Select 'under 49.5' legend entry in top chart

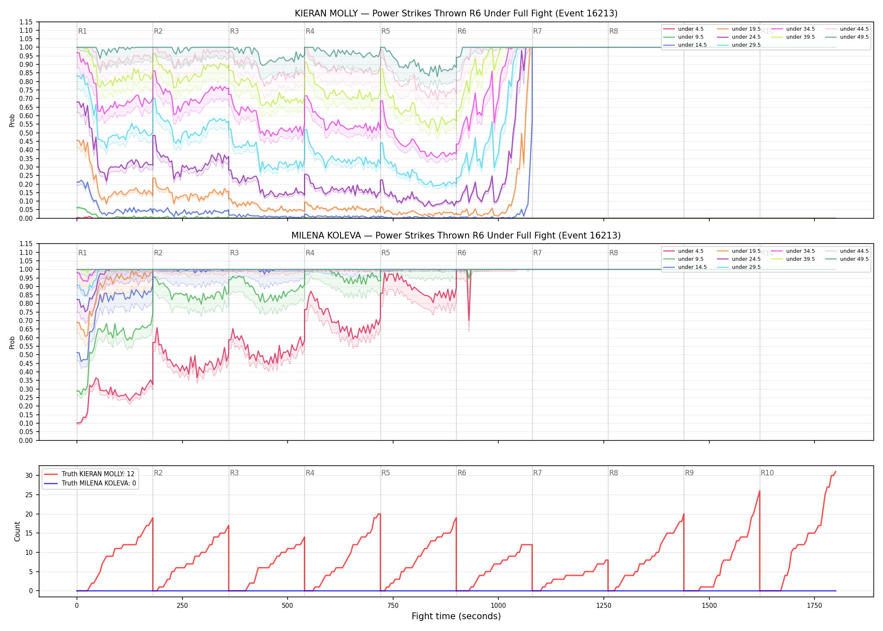[846, 37]
